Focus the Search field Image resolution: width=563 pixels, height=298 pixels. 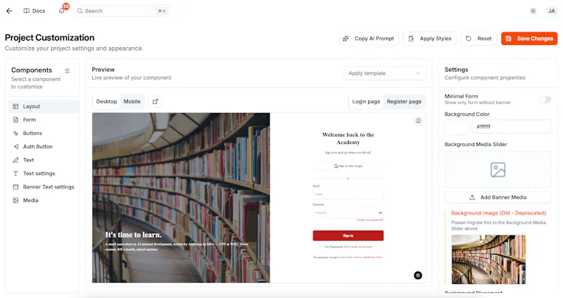(x=122, y=11)
